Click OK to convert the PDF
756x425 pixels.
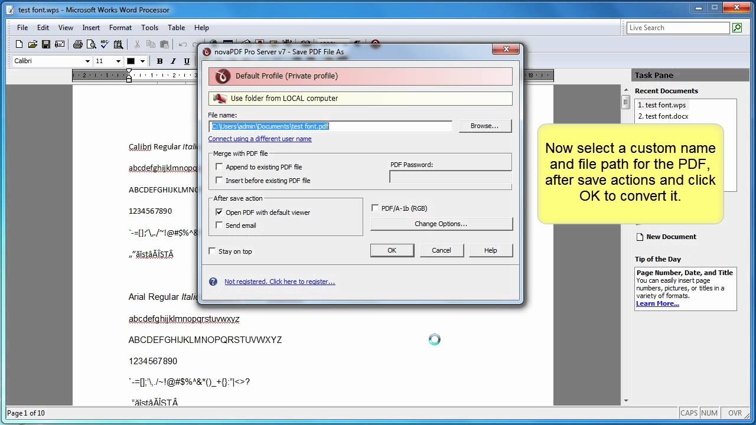coord(392,250)
